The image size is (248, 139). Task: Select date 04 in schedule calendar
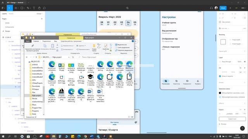coord(128,23)
